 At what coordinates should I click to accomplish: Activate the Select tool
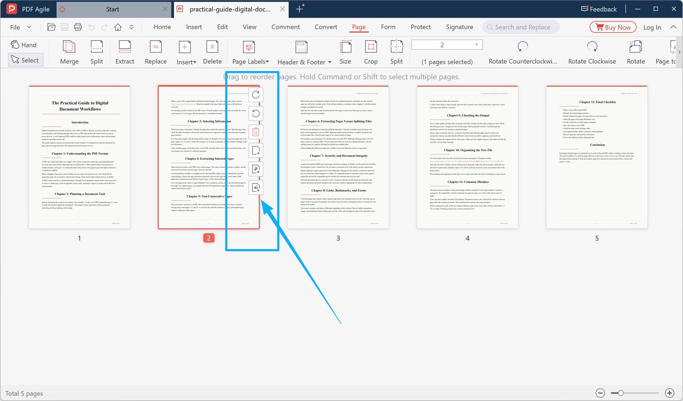(25, 60)
